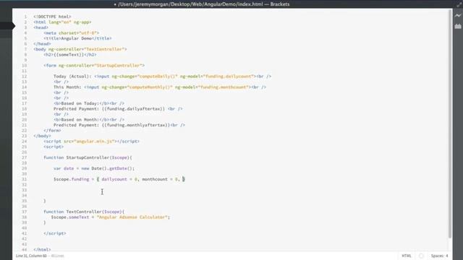
Task: Click the closing </form> tag
Action: click(x=52, y=130)
